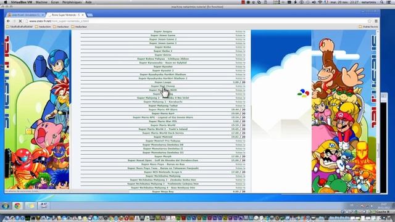The height and width of the screenshot is (222, 395).
Task: Select the Roms Super Nintendo tab
Action: tap(66, 15)
